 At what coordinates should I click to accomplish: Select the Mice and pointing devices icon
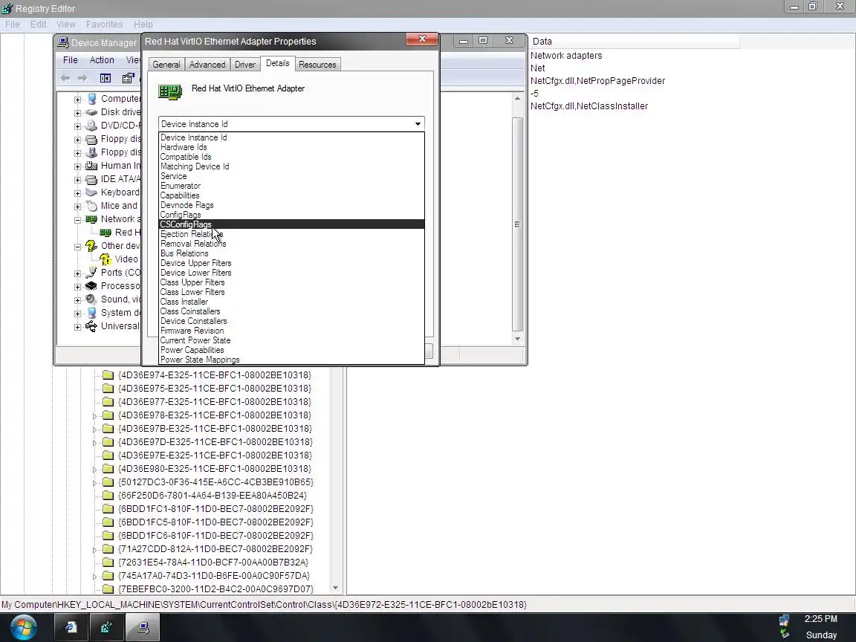pyautogui.click(x=91, y=206)
